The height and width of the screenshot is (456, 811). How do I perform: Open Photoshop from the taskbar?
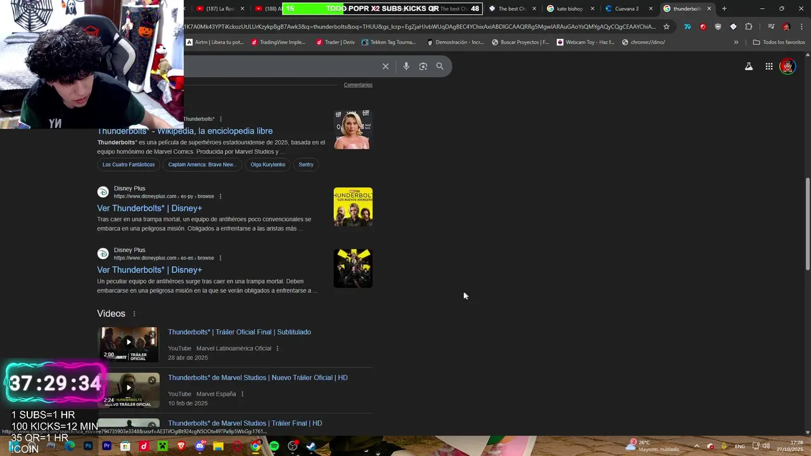(x=88, y=446)
